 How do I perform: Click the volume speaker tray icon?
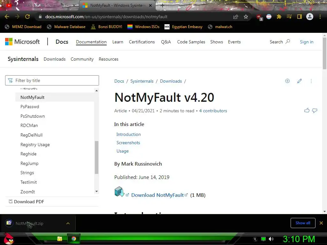click(271, 239)
